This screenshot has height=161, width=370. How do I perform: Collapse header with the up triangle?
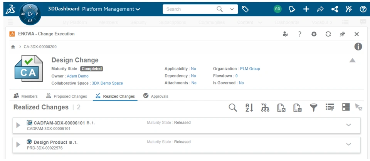coord(352,60)
